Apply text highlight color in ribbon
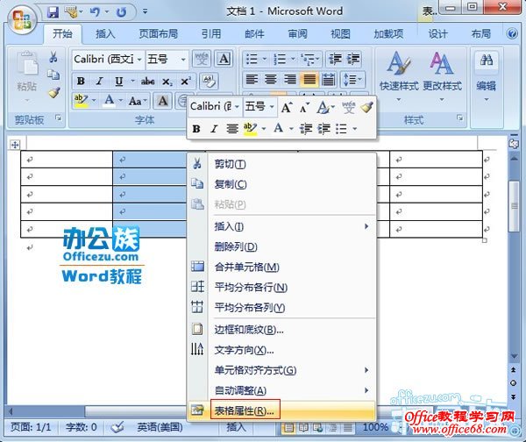526x442 pixels. (x=81, y=100)
